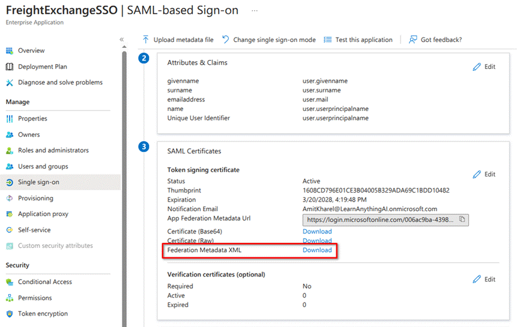Viewport: 517px width, 327px height.
Task: Click the expiration date 3/20/2028
Action: pyautogui.click(x=334, y=200)
